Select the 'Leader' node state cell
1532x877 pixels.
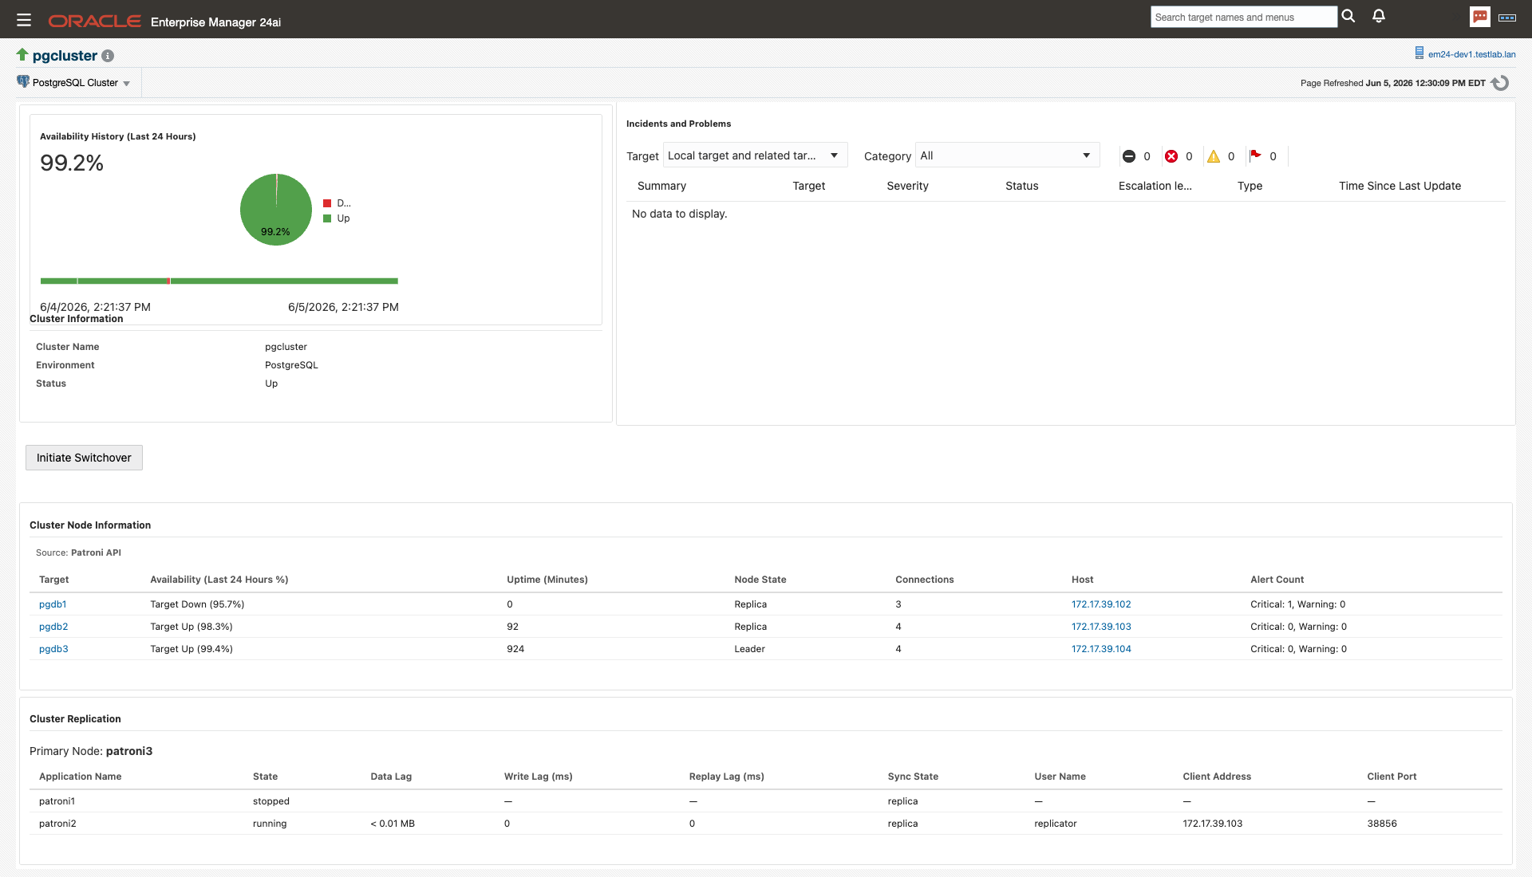tap(749, 649)
